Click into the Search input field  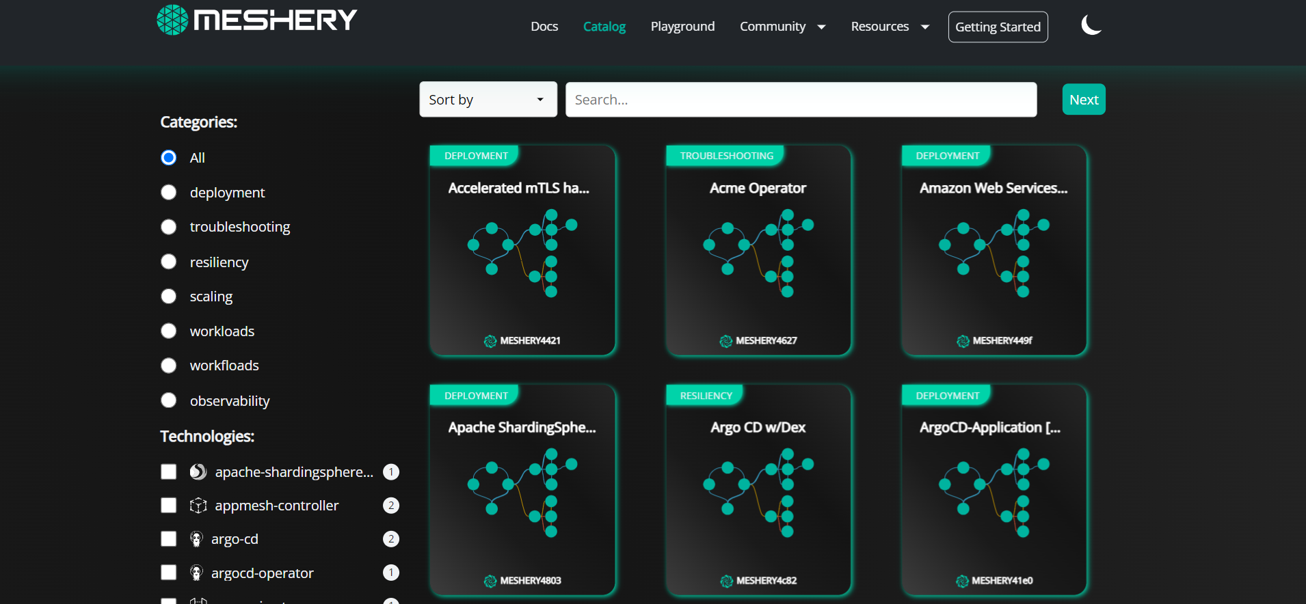pyautogui.click(x=801, y=100)
